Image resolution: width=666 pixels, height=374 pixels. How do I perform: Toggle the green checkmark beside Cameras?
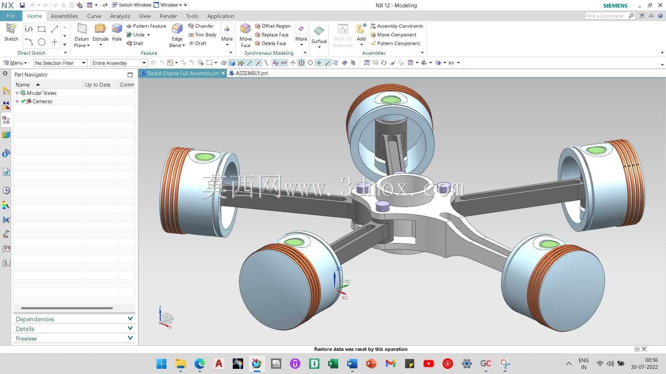pos(23,101)
